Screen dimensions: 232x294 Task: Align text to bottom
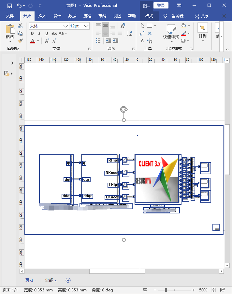(113, 27)
